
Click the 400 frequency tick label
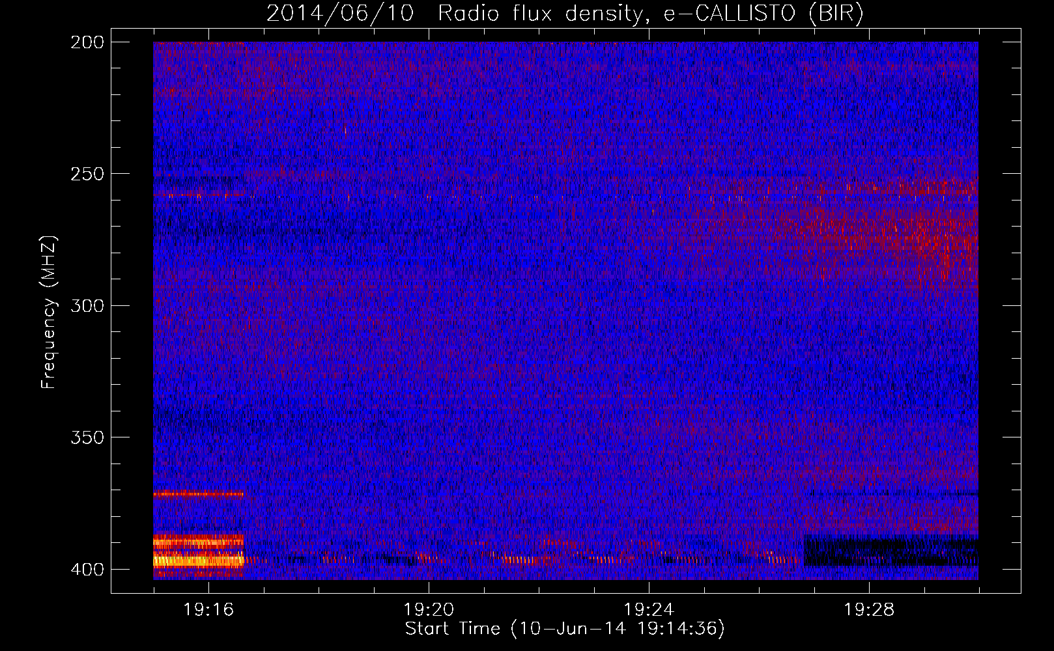point(87,569)
